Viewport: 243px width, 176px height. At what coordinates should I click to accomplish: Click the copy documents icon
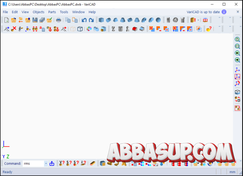click(x=68, y=20)
